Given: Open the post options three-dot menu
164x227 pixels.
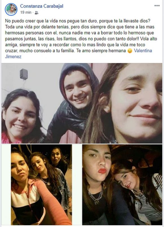Looking at the screenshot, I should pos(157,6).
